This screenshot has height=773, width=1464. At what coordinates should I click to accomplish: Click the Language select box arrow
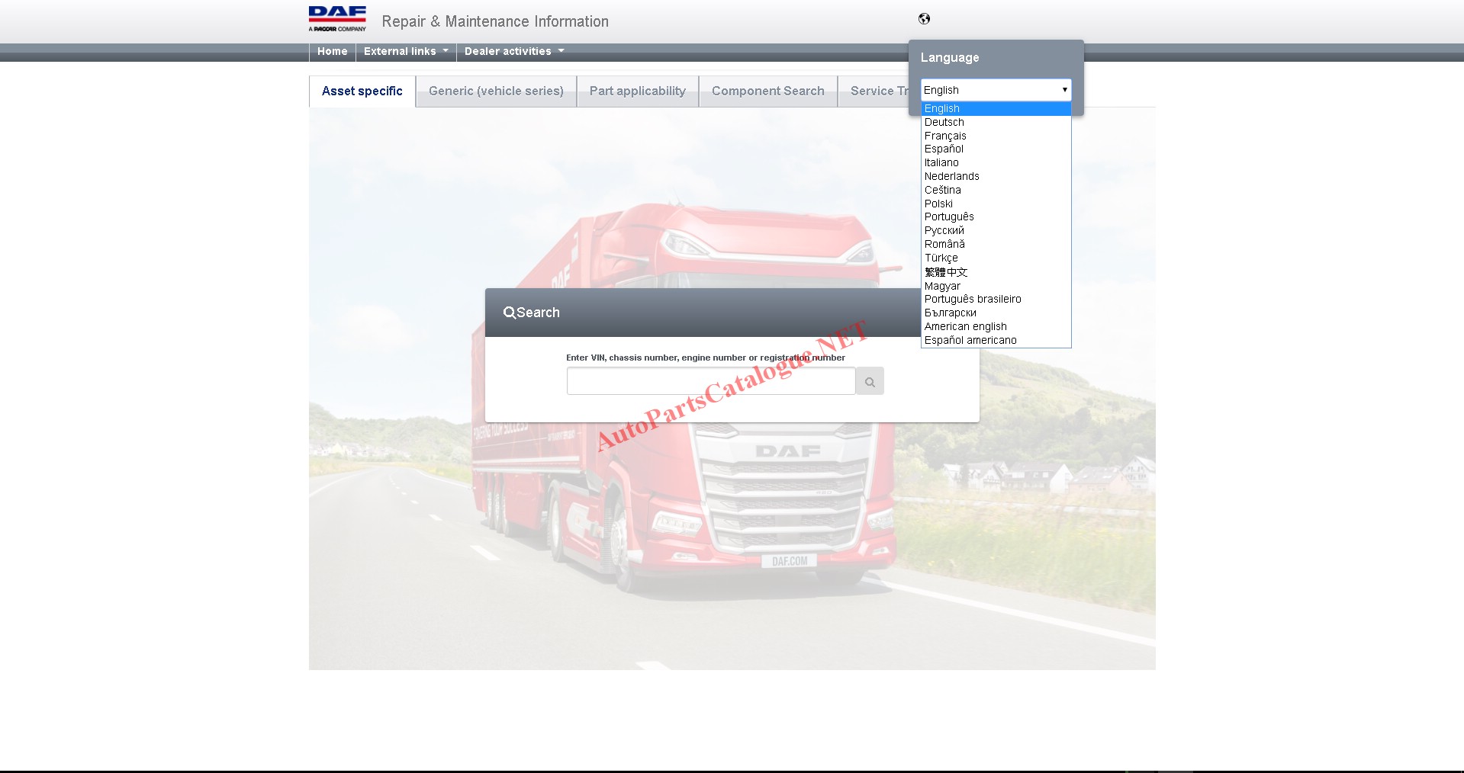[x=1064, y=90]
